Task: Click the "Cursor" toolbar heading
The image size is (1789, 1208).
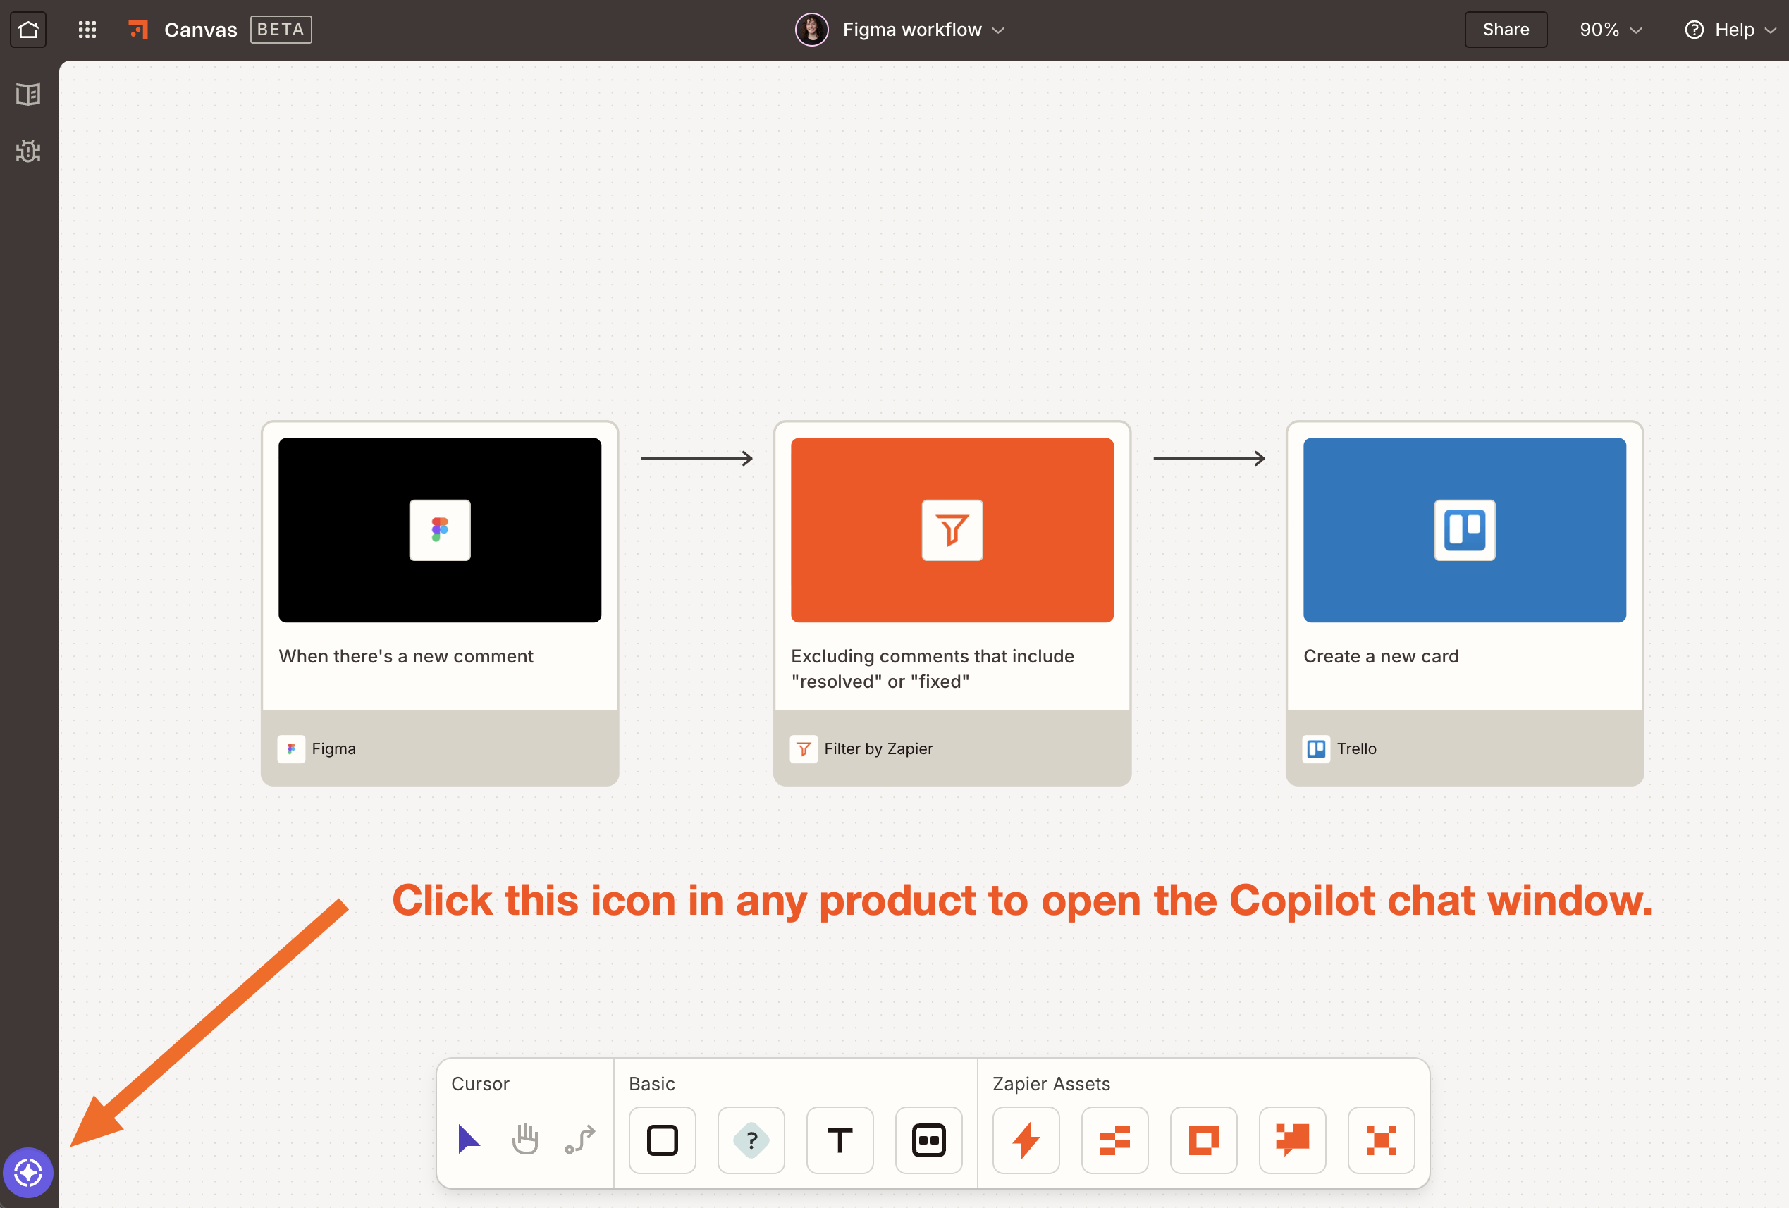Action: coord(480,1084)
